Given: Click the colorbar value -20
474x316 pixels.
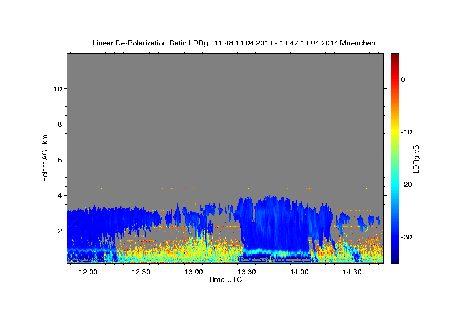Looking at the screenshot, I should (406, 184).
